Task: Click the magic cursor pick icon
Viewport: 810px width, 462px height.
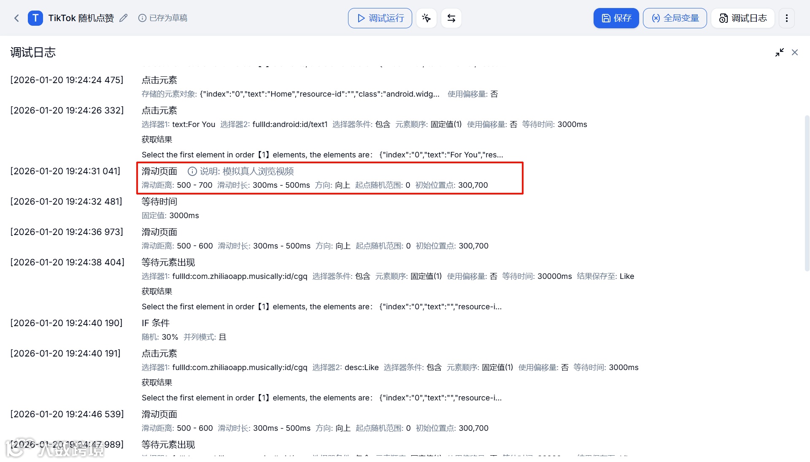Action: point(426,18)
